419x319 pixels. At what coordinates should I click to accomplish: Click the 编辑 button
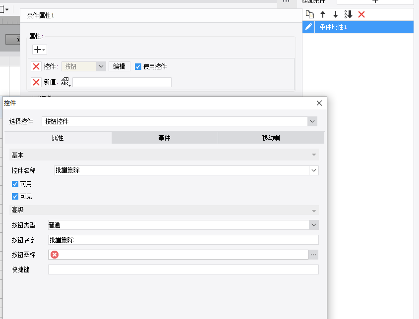[119, 66]
